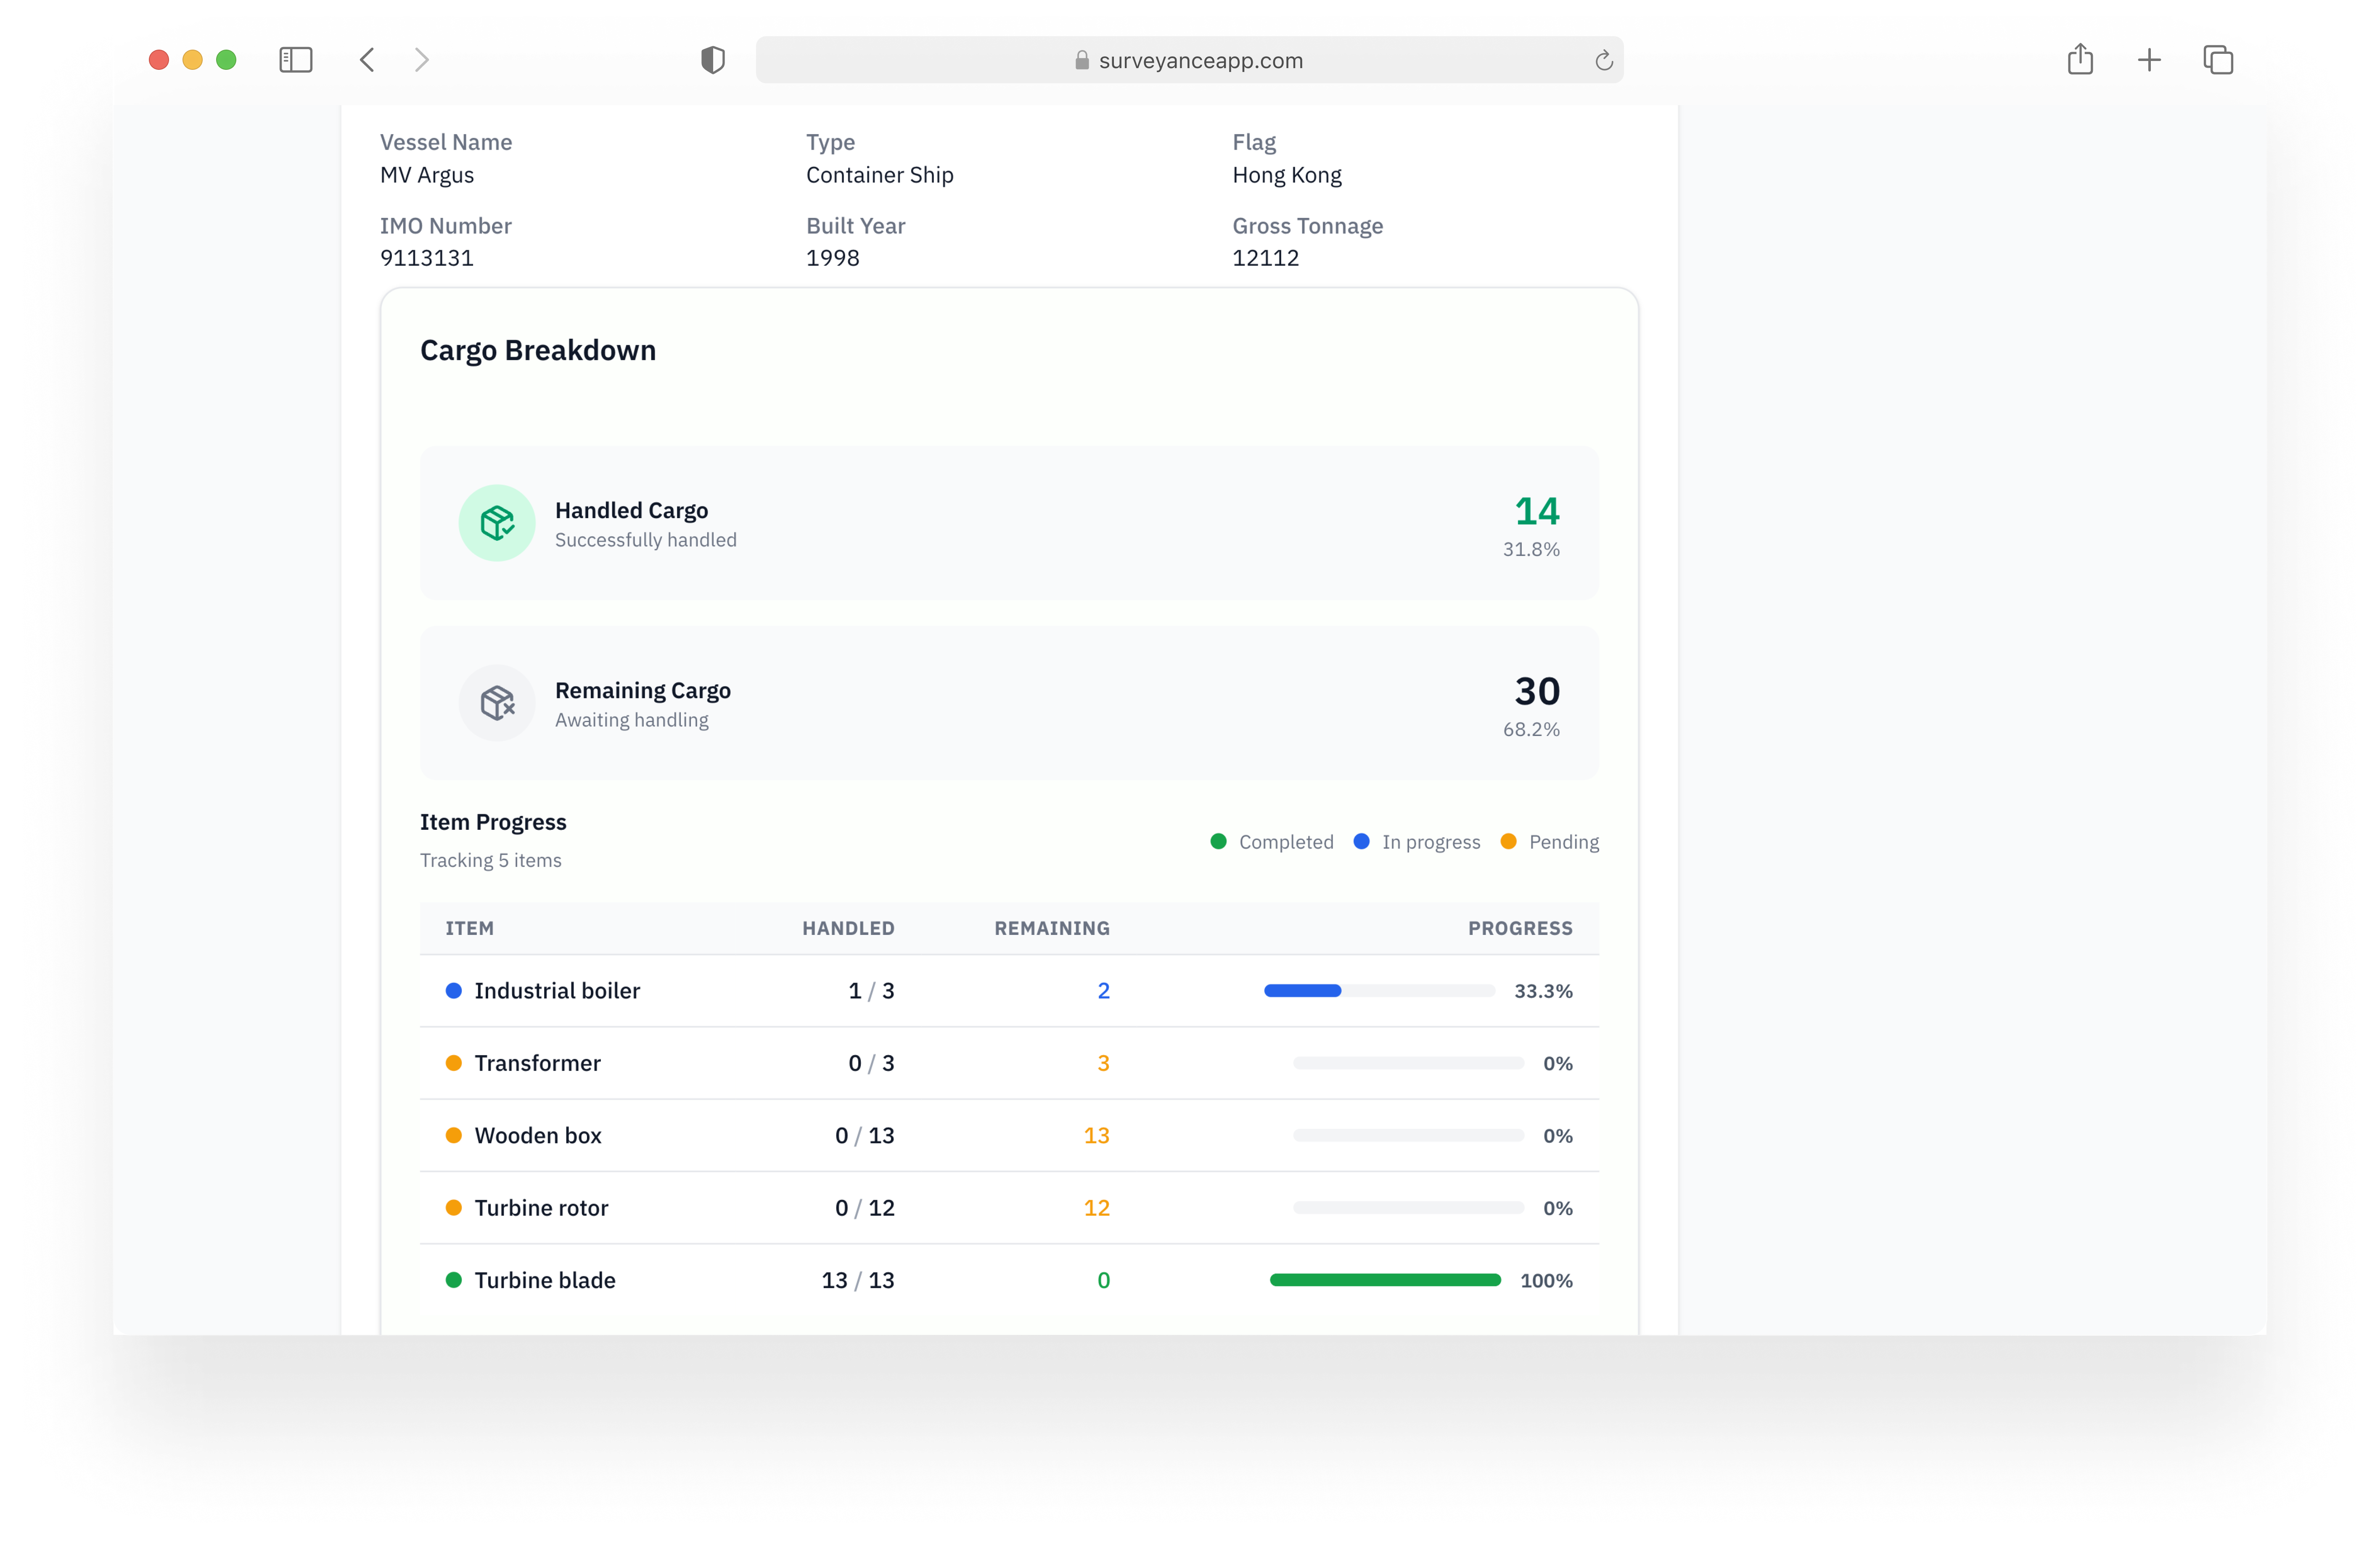This screenshot has height=1546, width=2380.
Task: Open the Safari privacy report shield
Action: 713,60
